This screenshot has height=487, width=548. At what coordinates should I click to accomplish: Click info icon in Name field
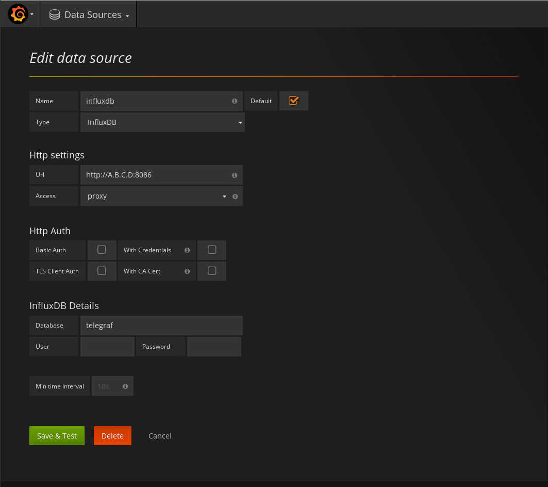tap(235, 101)
